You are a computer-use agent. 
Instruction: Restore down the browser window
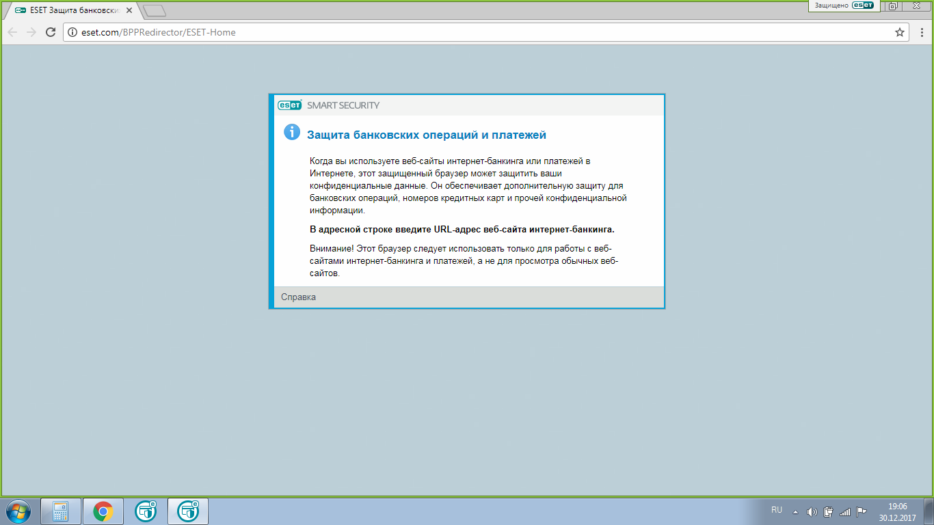[892, 5]
